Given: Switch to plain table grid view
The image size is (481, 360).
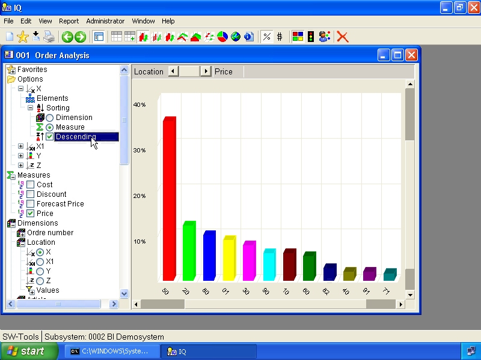Looking at the screenshot, I should [116, 37].
